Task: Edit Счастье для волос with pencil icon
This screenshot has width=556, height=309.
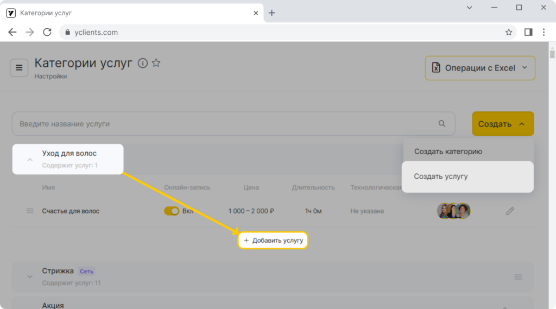Action: [x=510, y=211]
